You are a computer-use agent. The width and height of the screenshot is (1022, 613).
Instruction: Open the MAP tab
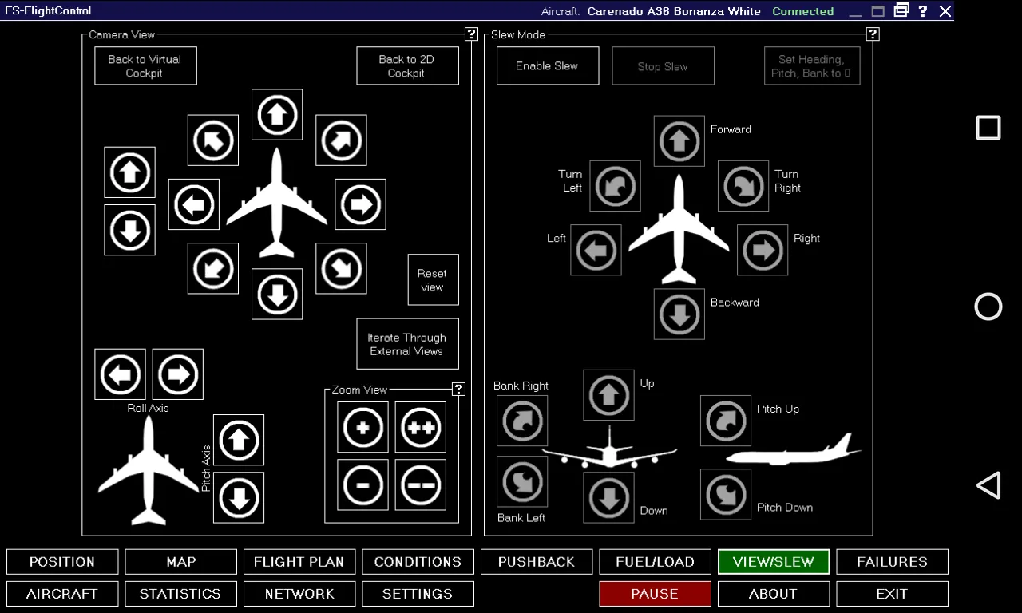[x=181, y=562]
